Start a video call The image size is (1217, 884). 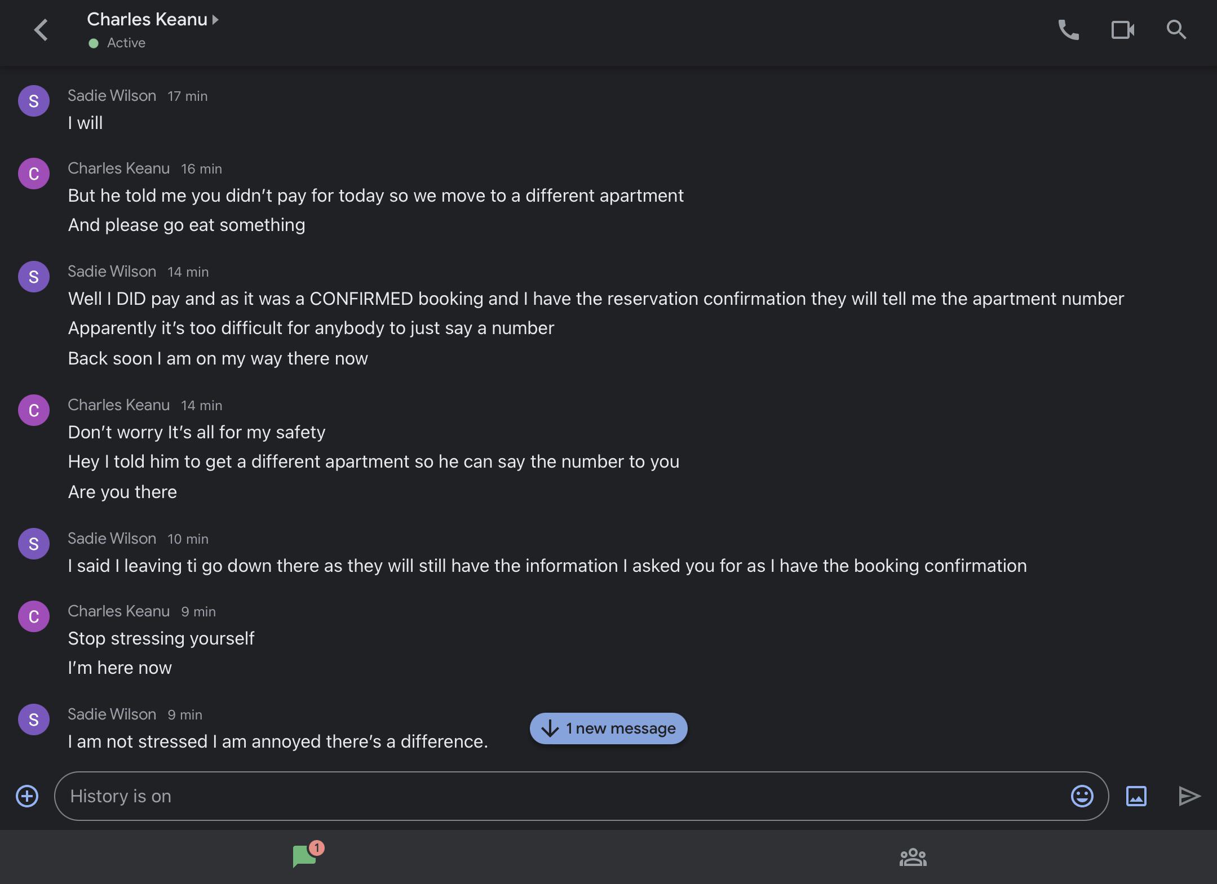(x=1122, y=30)
